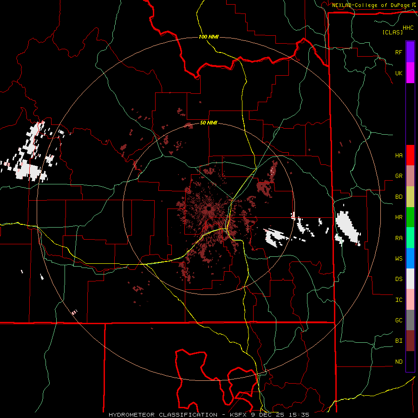Click the GR legend label
Image resolution: width=418 pixels, height=418 pixels.
click(398, 176)
